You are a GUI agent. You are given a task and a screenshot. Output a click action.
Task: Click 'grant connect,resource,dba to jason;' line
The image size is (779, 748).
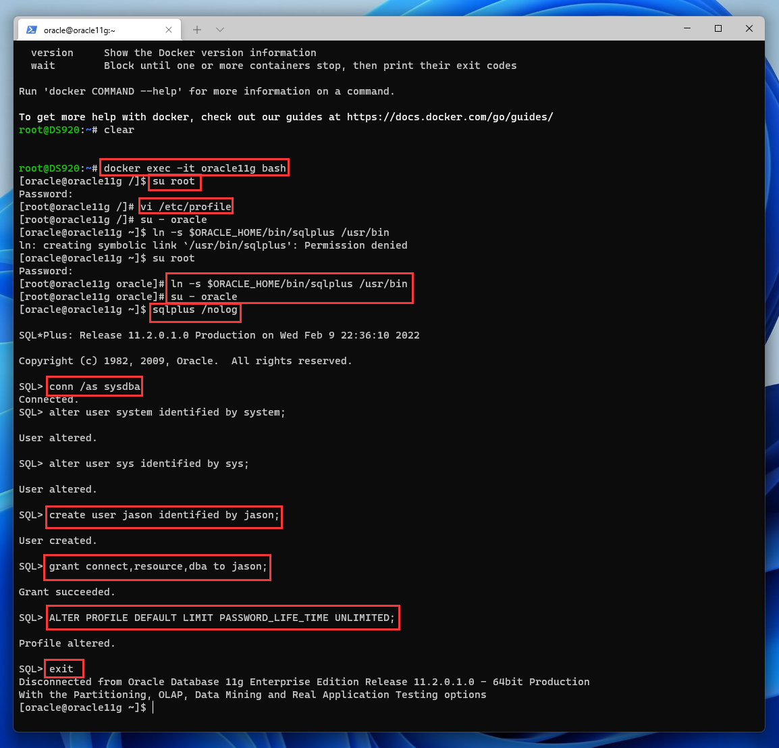click(158, 566)
